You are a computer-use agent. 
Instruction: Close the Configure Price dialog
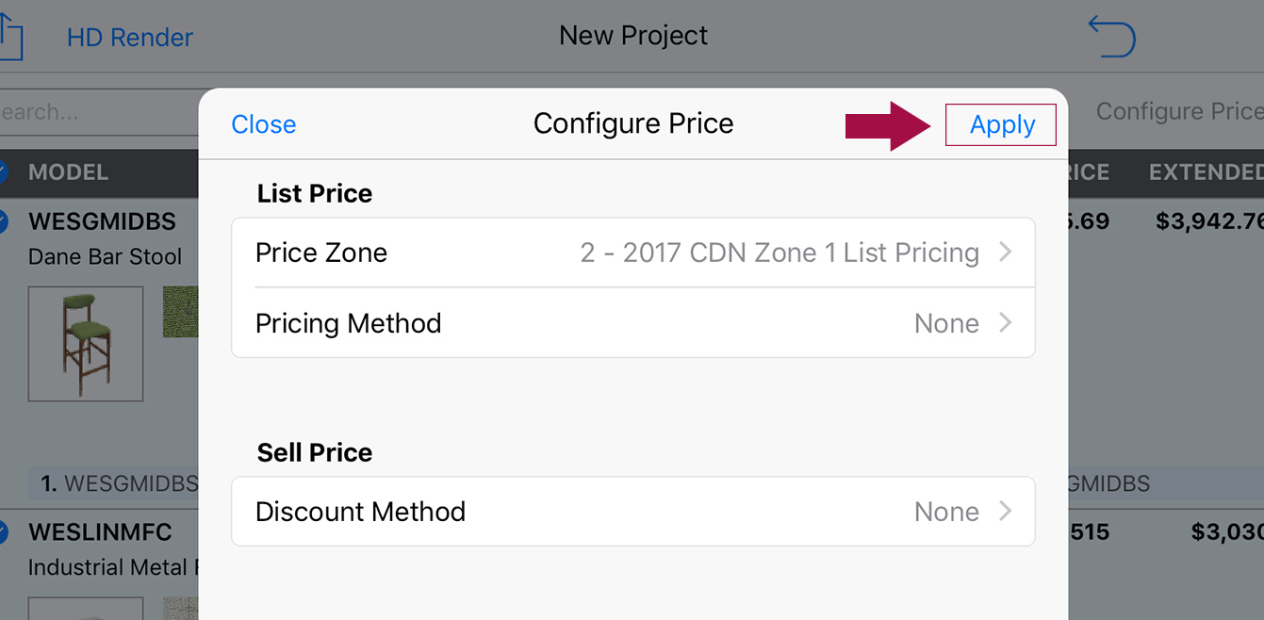(x=264, y=124)
